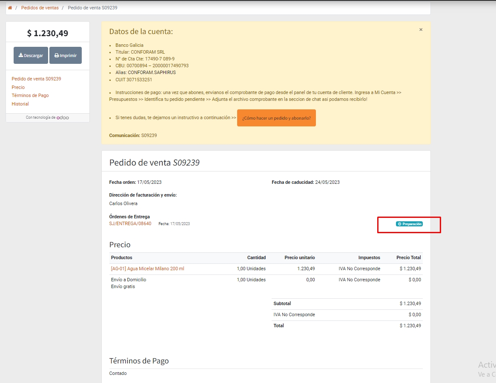The width and height of the screenshot is (496, 383).
Task: Dismiss the Datos de la cuenta alert
Action: [x=421, y=30]
